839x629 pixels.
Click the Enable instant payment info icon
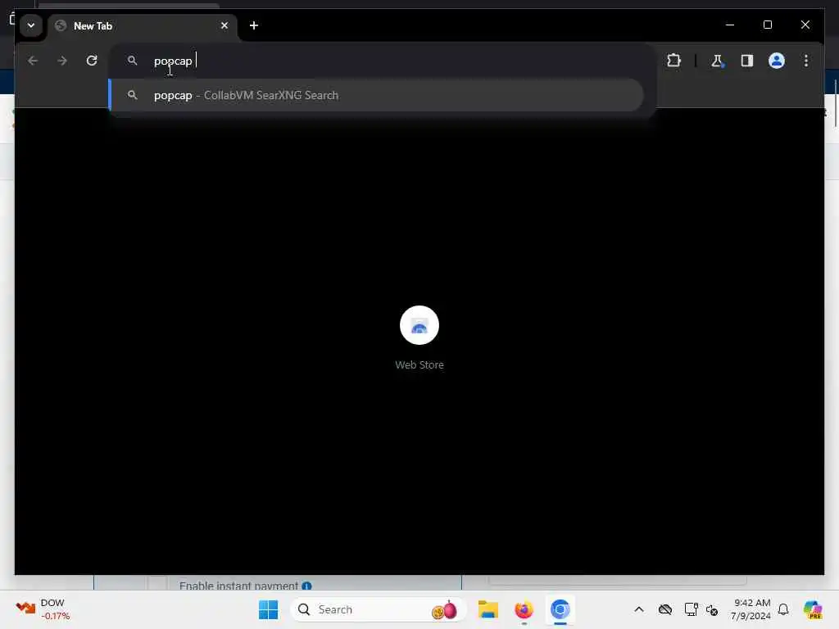tap(306, 586)
